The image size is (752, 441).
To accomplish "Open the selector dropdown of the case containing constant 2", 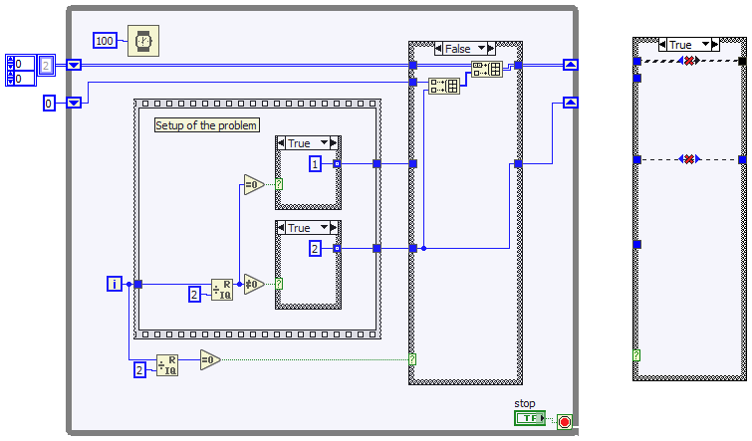I will tap(324, 228).
